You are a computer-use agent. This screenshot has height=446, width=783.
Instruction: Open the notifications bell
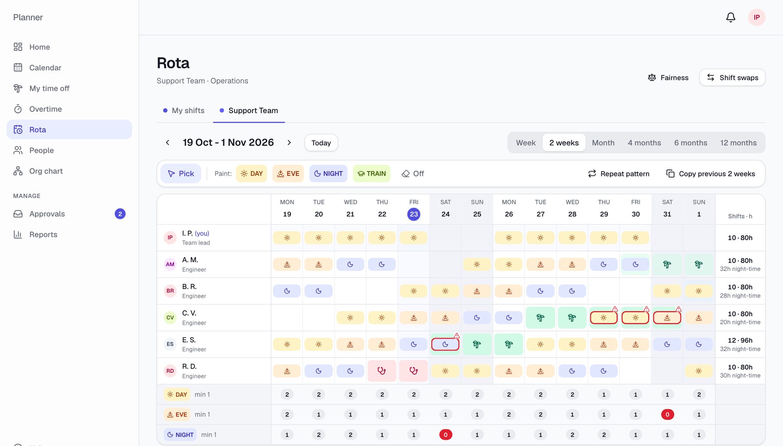731,17
